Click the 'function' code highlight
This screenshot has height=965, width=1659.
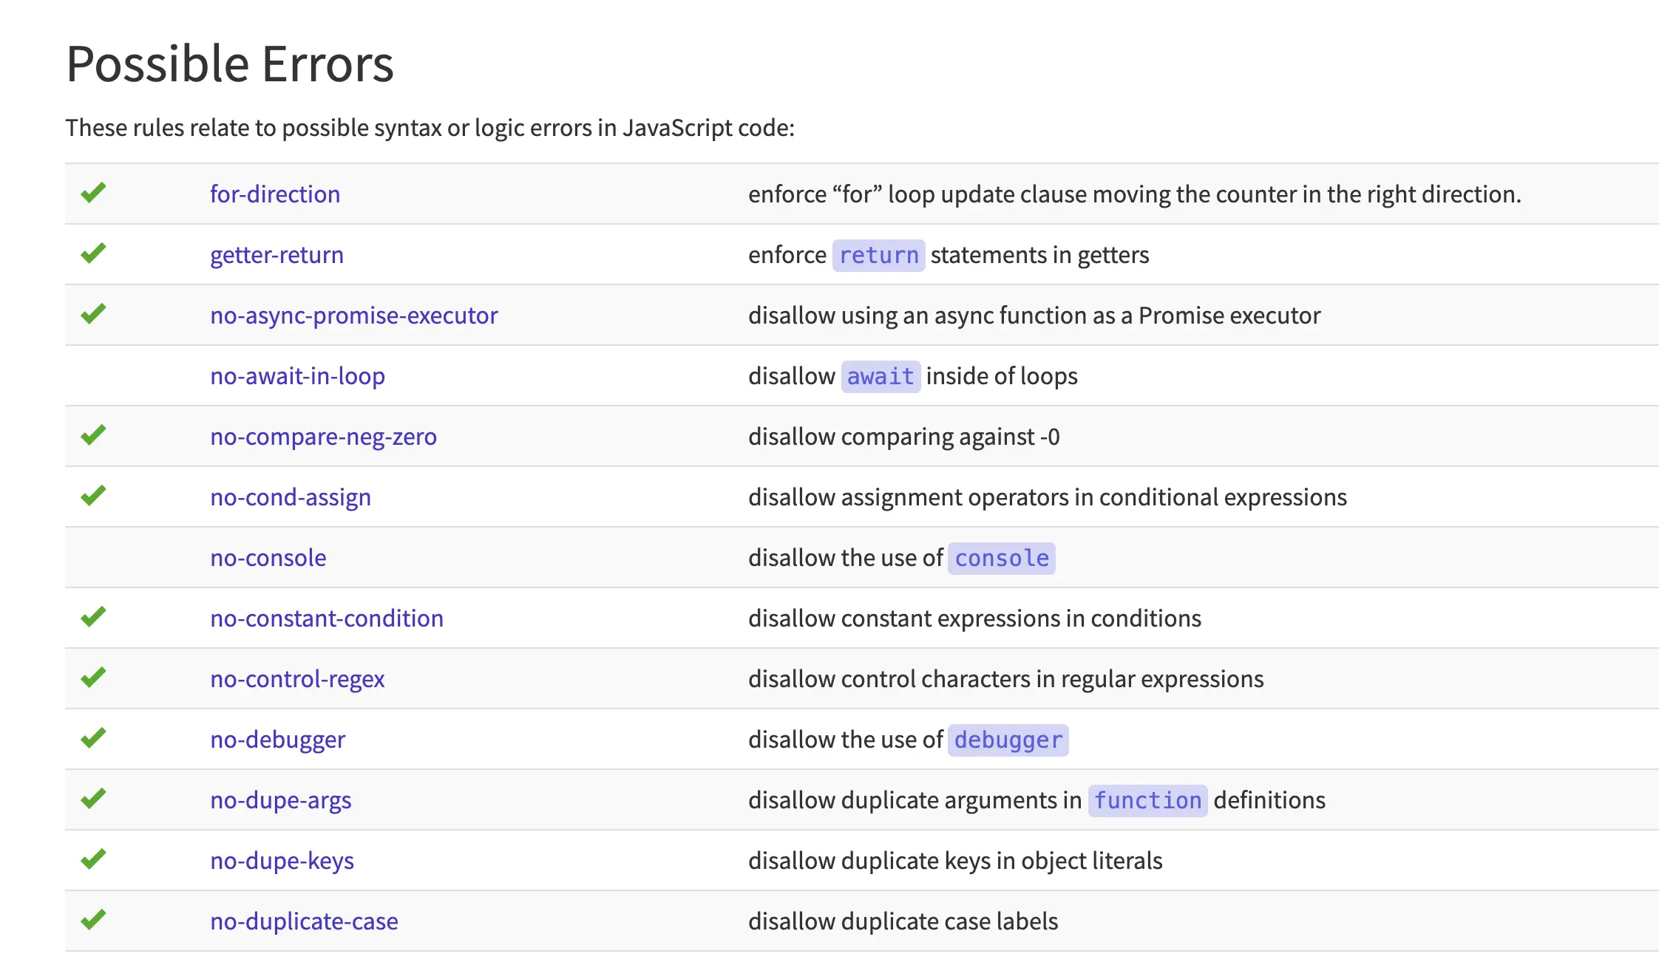1147,801
